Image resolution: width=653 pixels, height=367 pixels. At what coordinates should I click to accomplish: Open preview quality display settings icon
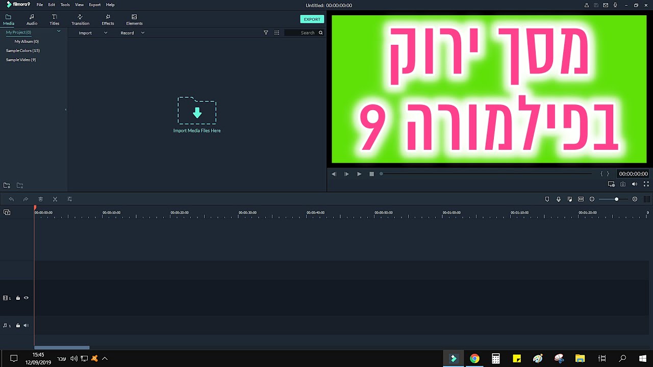coord(611,184)
